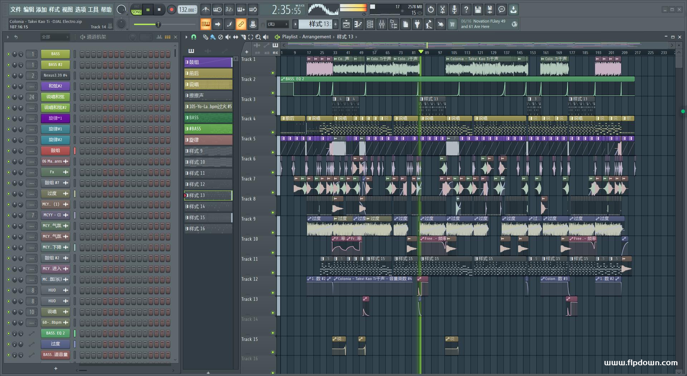Image resolution: width=687 pixels, height=376 pixels.
Task: Mute the BASS channel green LED
Action: [x=9, y=54]
